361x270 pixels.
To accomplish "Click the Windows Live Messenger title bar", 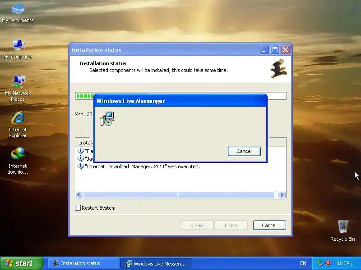I will (180, 101).
